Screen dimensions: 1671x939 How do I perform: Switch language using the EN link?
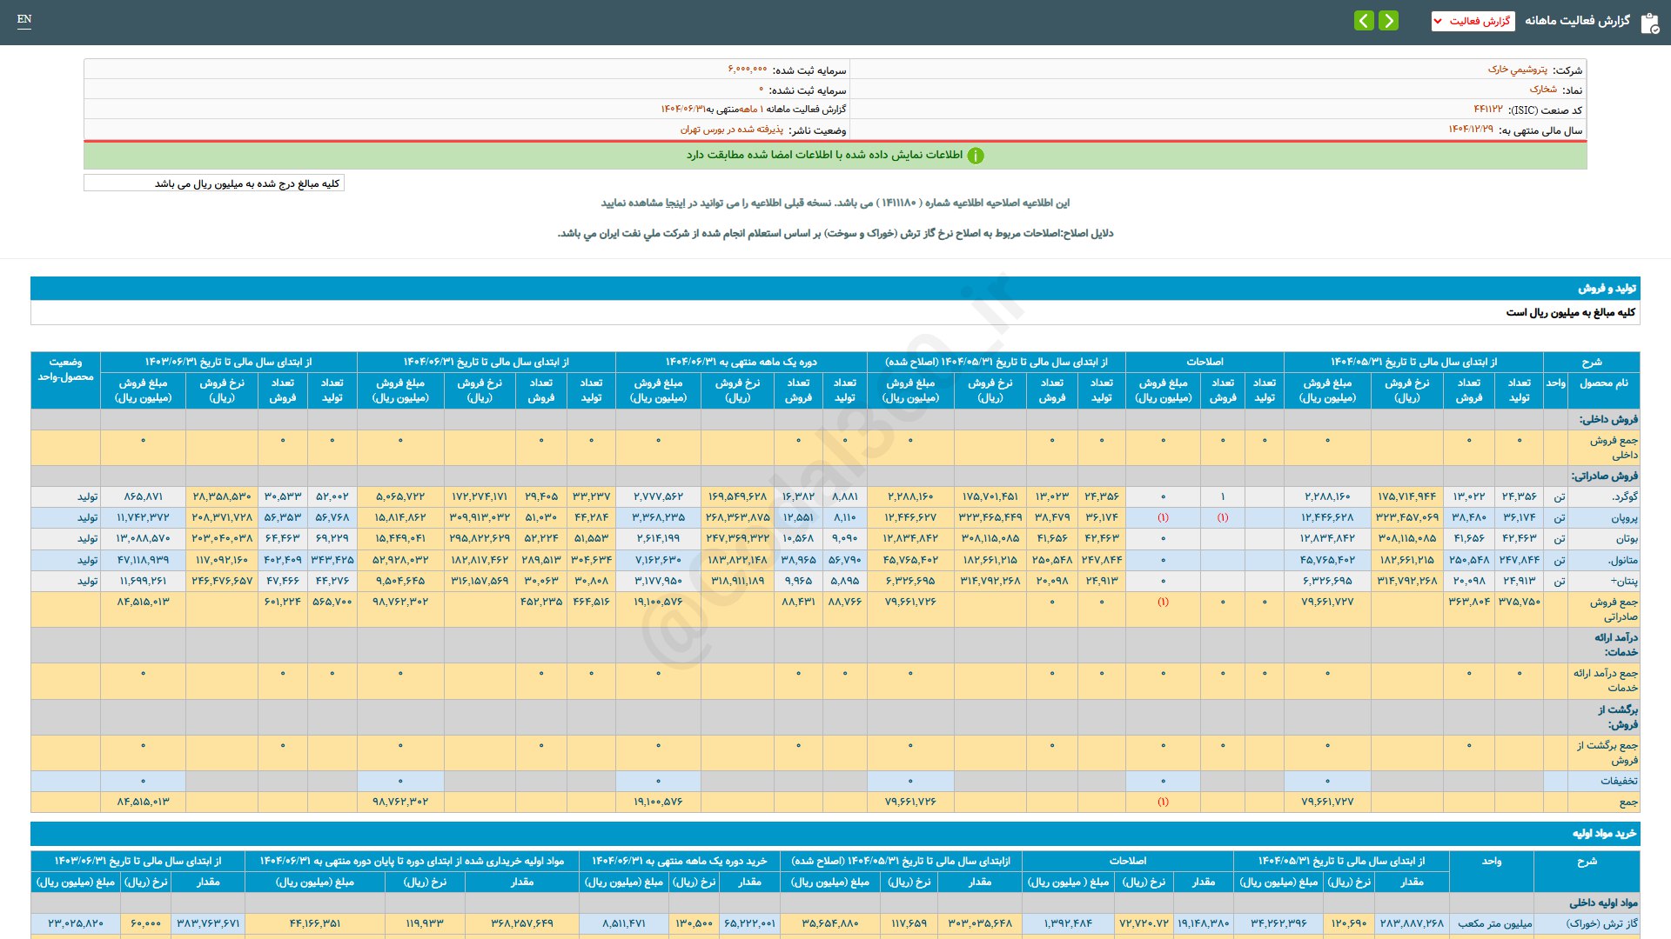(x=24, y=19)
